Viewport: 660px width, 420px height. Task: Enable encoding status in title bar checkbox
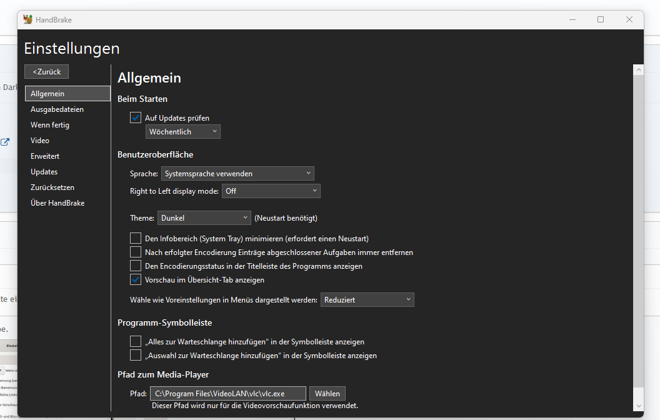tap(136, 266)
